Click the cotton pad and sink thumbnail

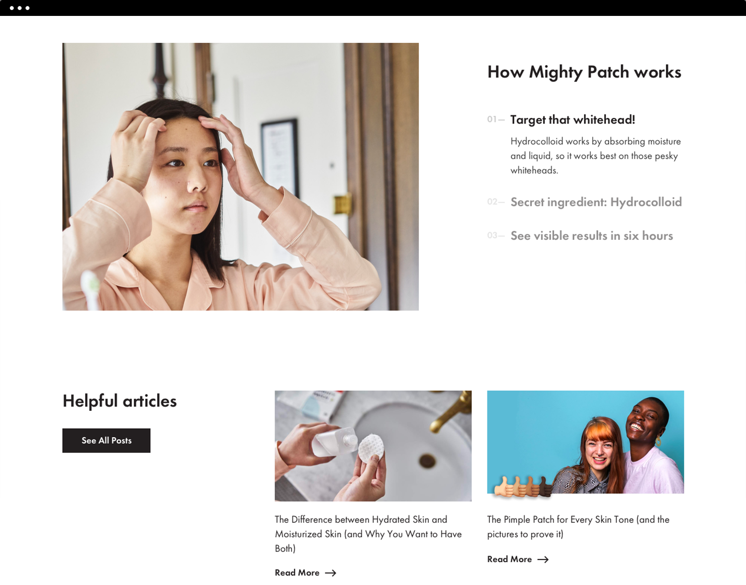pyautogui.click(x=373, y=446)
